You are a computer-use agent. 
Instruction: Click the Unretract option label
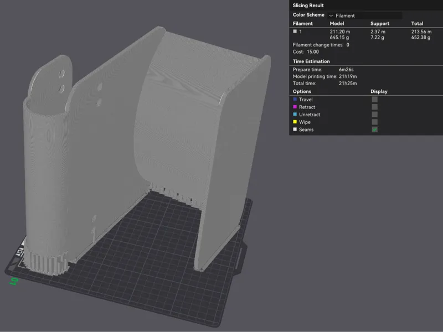[x=310, y=115]
